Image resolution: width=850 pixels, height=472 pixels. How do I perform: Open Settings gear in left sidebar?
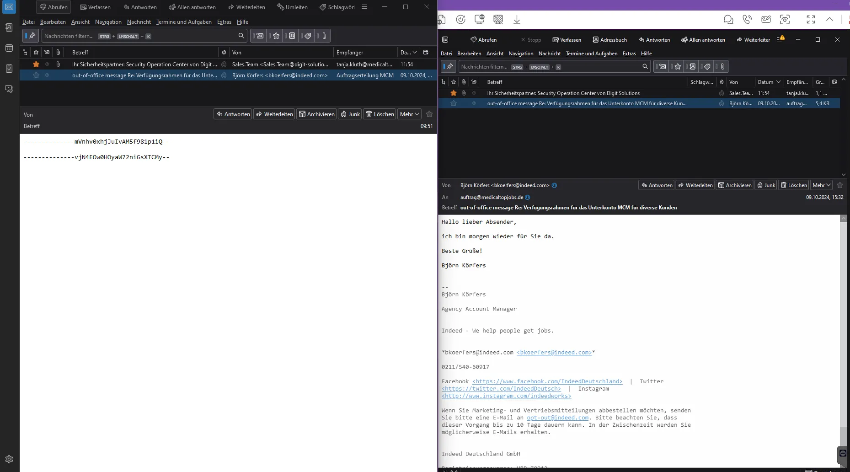point(9,459)
